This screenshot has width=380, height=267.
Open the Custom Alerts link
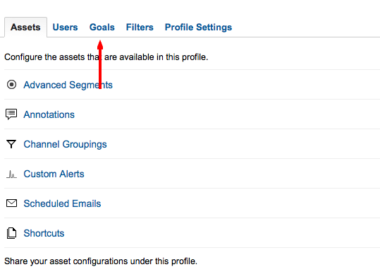(54, 174)
